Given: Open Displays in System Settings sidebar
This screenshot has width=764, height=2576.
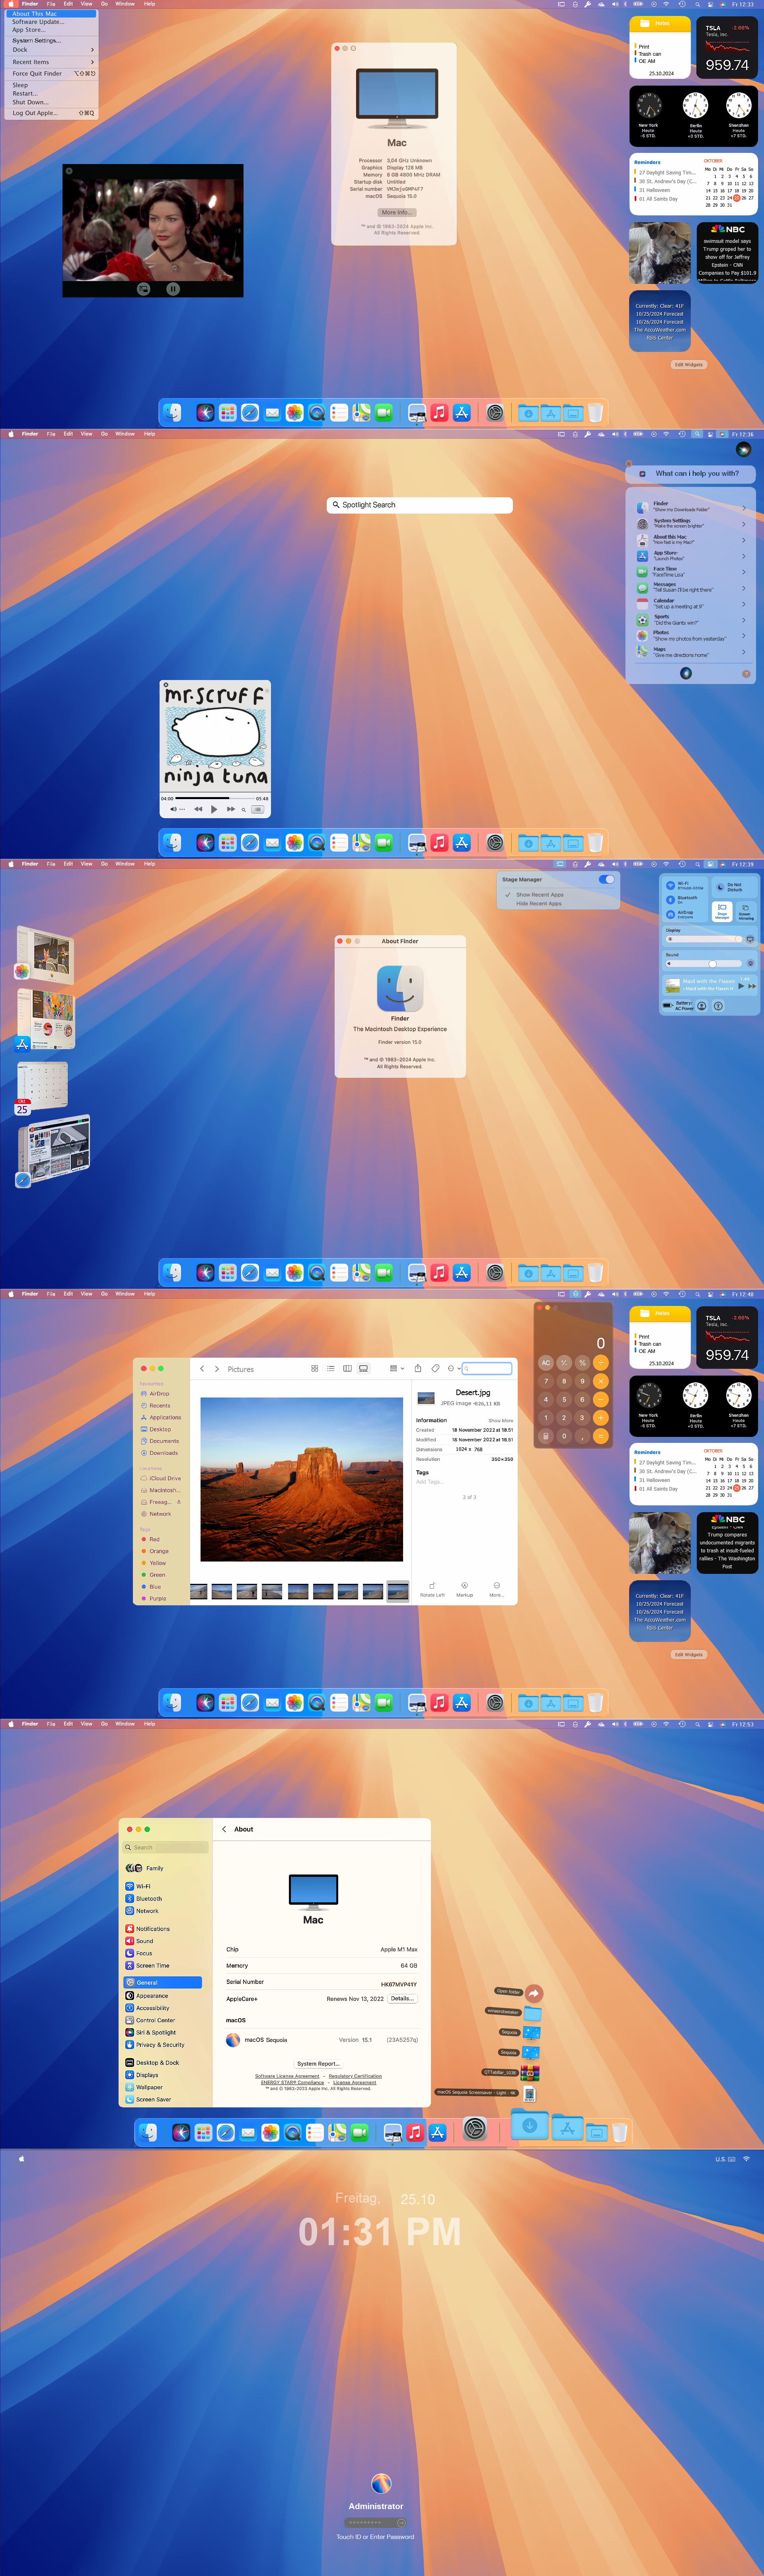Looking at the screenshot, I should [x=143, y=2075].
